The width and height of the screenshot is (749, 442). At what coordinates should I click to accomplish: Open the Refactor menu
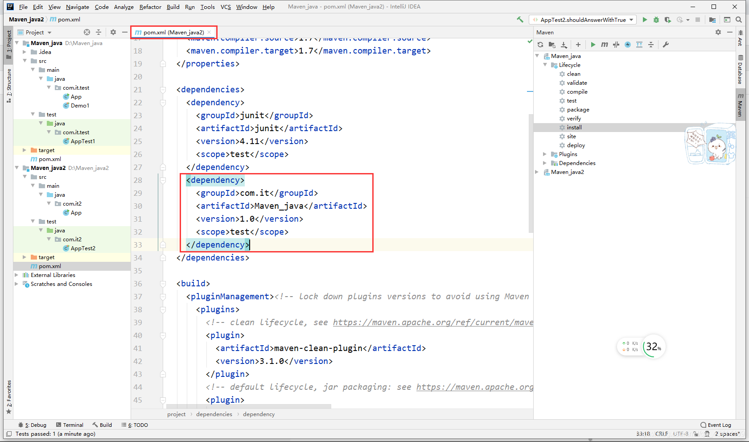point(150,7)
